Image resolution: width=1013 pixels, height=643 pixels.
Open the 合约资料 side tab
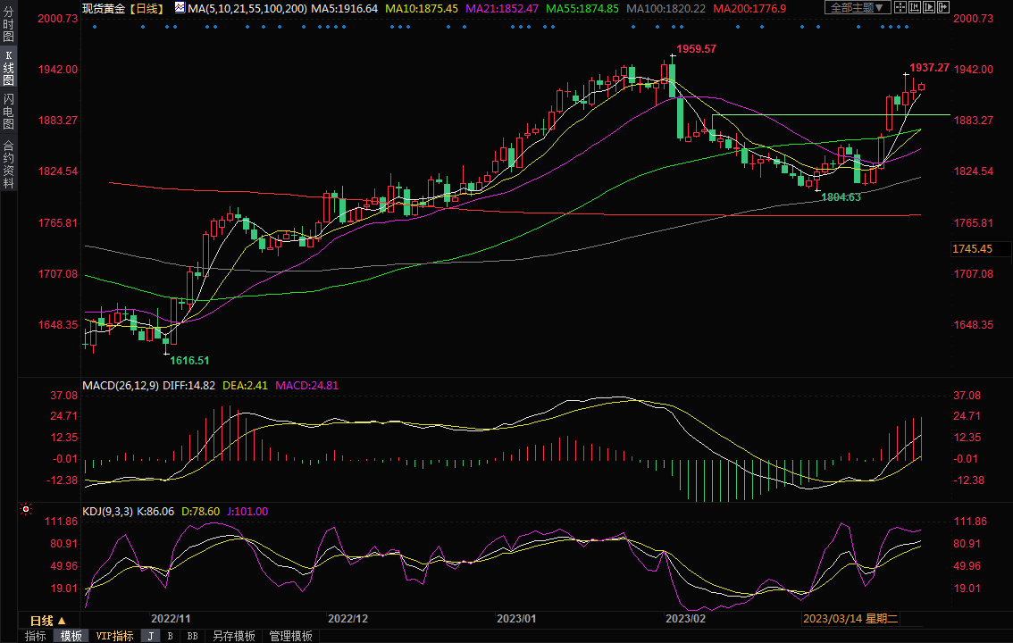(x=8, y=164)
